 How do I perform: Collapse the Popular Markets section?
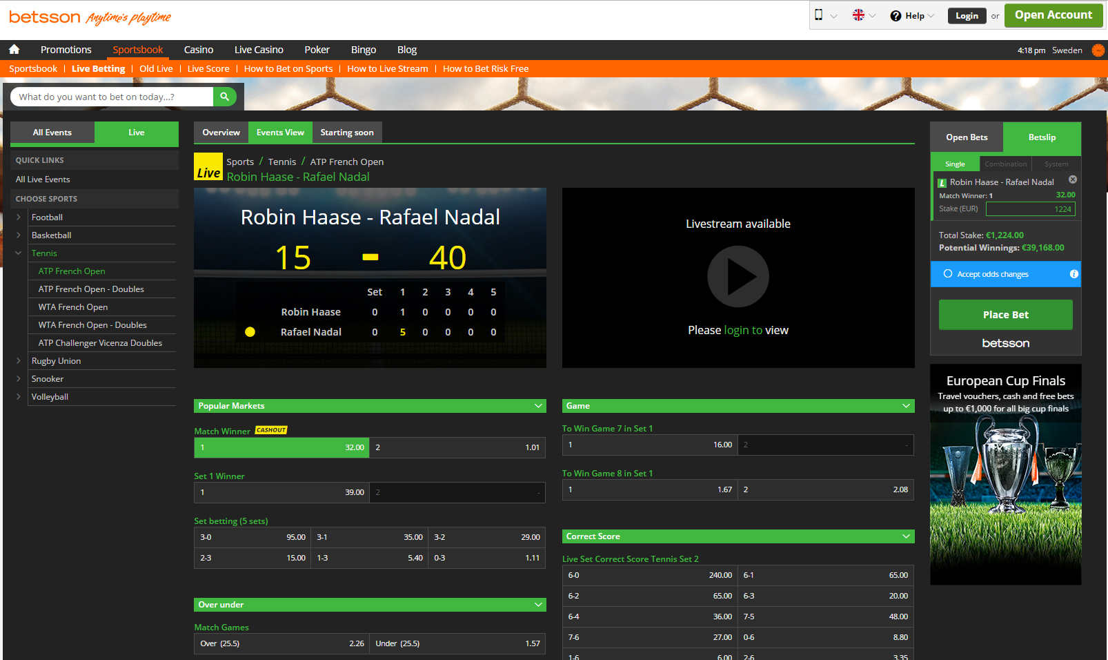tap(537, 406)
